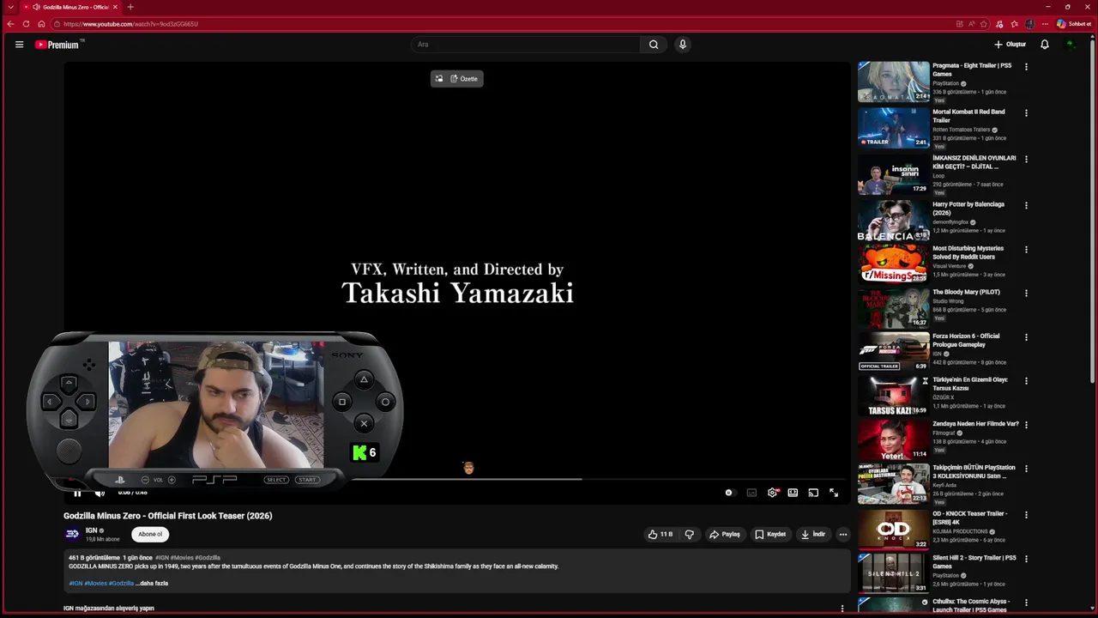1098x618 pixels.
Task: Add this page to favorites star
Action: (984, 24)
